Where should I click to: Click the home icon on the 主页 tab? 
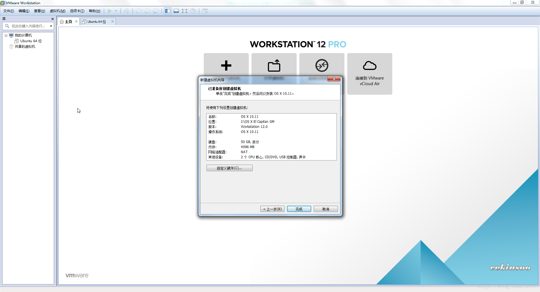62,22
